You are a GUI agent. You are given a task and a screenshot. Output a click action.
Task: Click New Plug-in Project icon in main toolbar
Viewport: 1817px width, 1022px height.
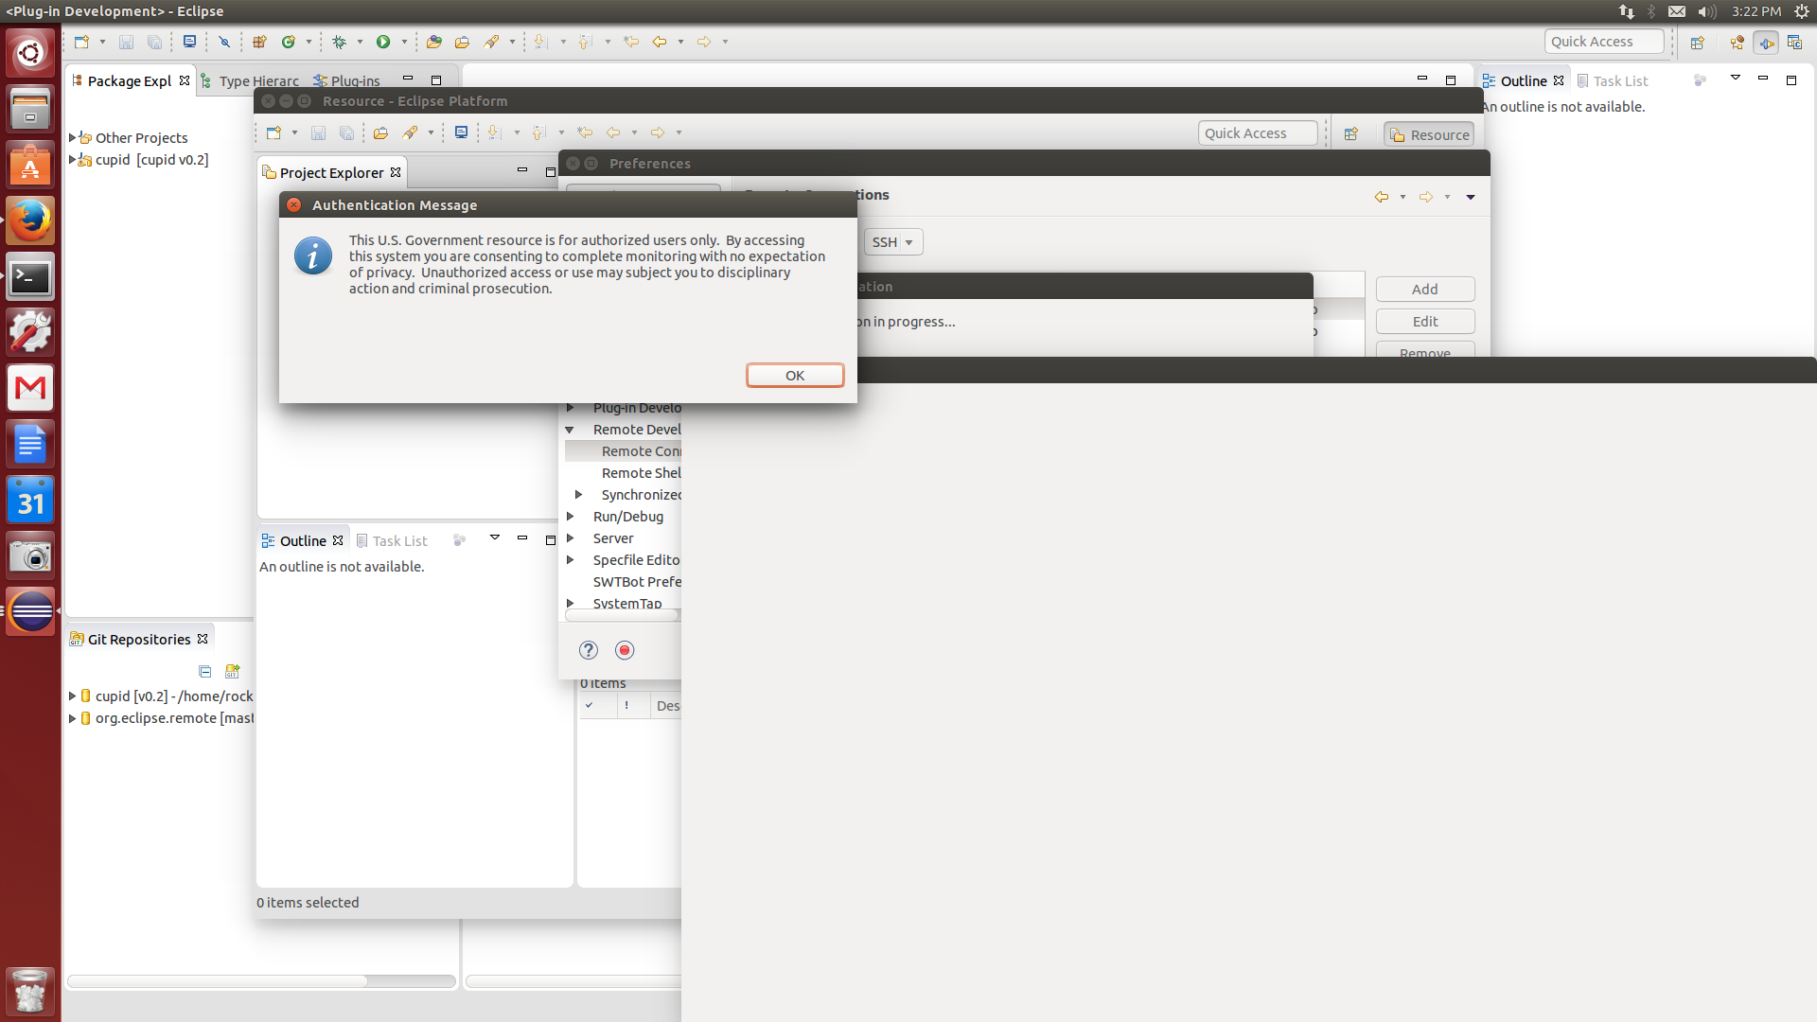tap(259, 42)
